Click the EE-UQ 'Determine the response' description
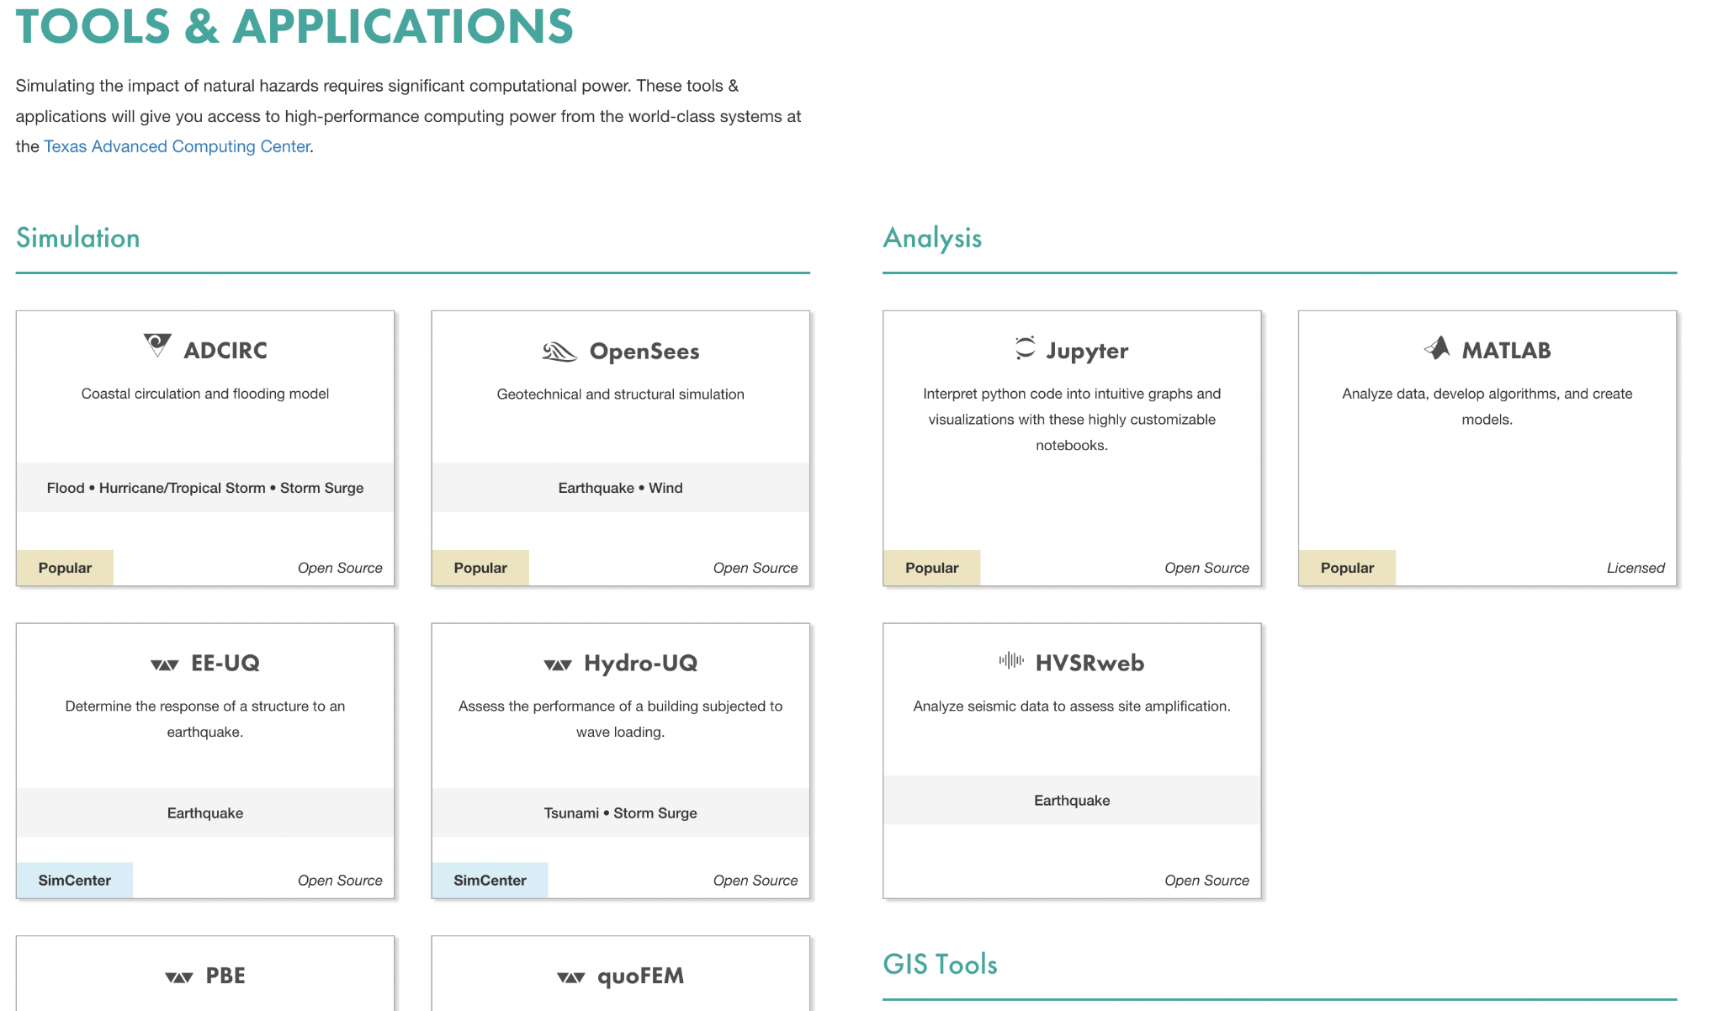This screenshot has width=1723, height=1011. (x=205, y=719)
